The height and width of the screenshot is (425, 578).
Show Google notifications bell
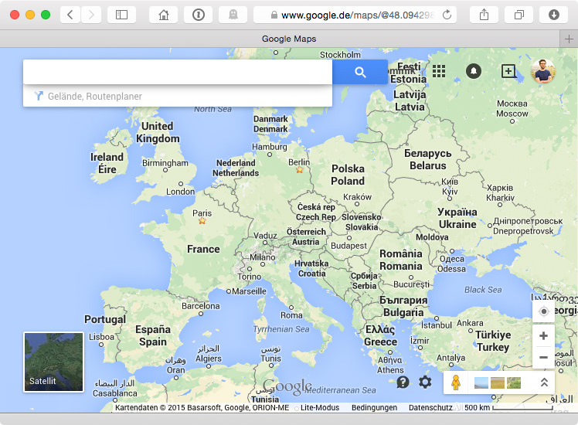[474, 71]
